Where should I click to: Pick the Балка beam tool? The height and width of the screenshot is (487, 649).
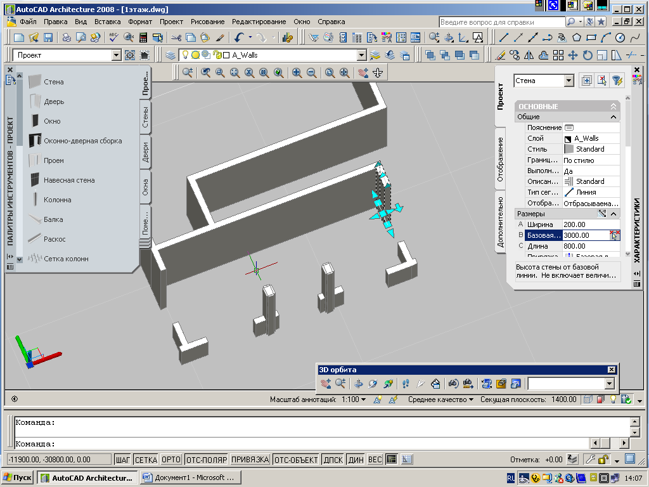click(x=53, y=219)
